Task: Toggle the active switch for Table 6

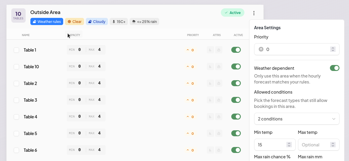Action: [x=236, y=150]
